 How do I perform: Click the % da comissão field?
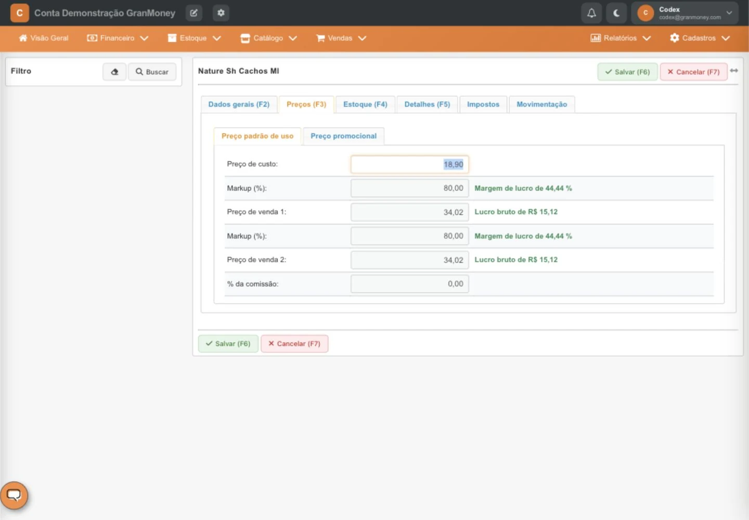click(410, 284)
